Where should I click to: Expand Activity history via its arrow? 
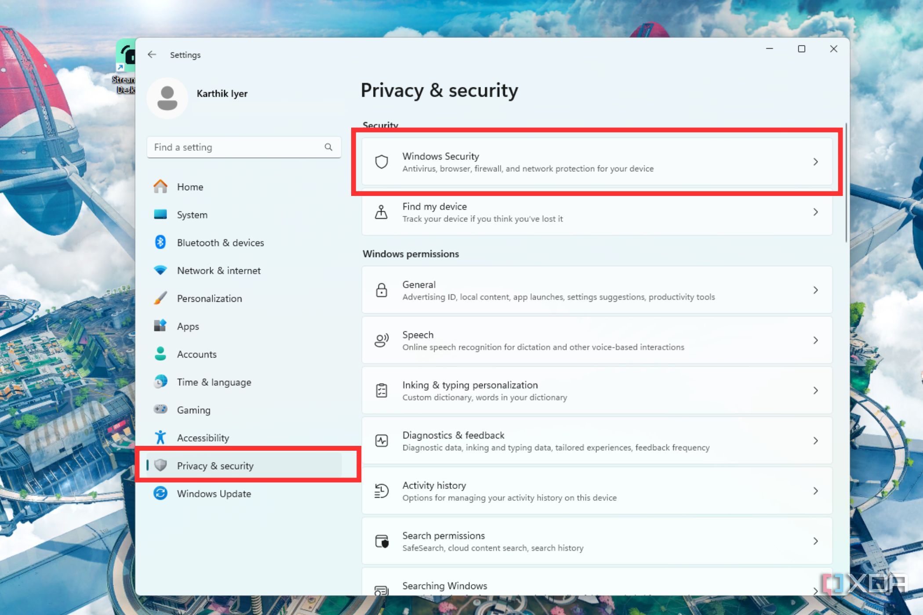pos(816,491)
